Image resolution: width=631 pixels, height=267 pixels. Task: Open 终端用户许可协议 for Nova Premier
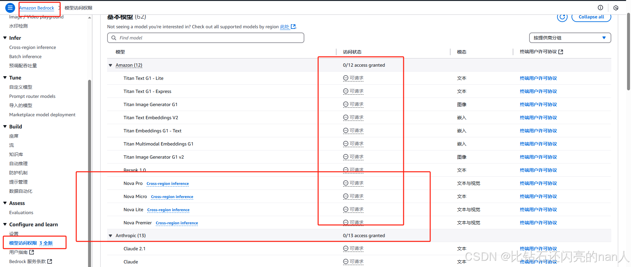(x=538, y=223)
